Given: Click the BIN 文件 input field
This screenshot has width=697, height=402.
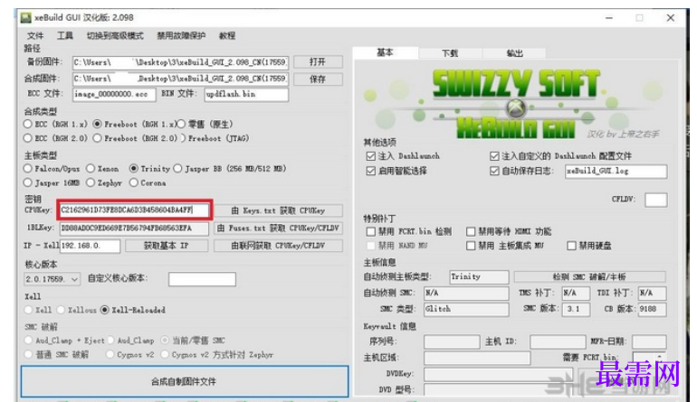Looking at the screenshot, I should coord(246,94).
